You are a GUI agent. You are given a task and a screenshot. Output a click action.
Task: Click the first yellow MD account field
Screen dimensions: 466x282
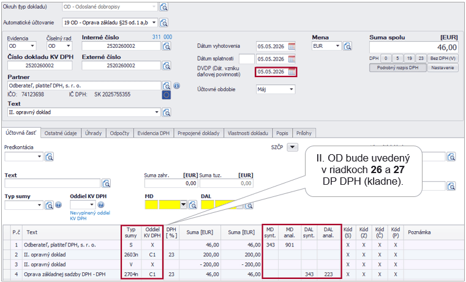151,205
